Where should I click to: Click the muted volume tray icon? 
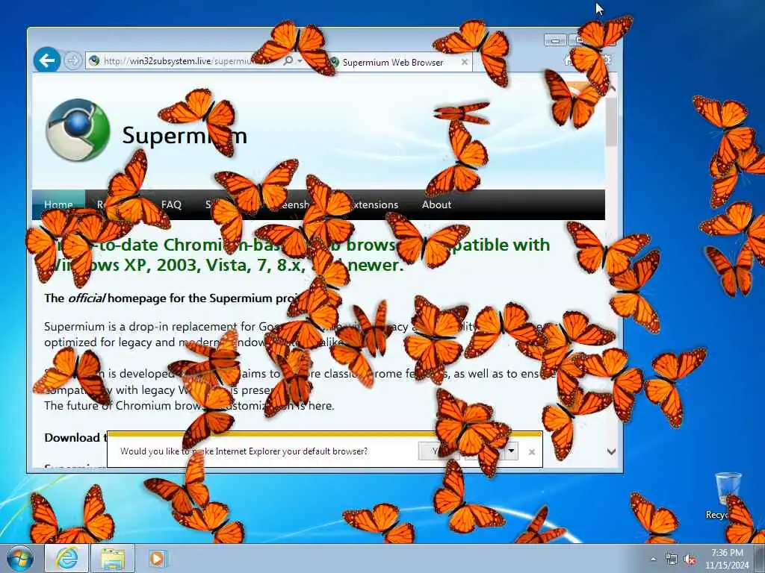coord(690,560)
